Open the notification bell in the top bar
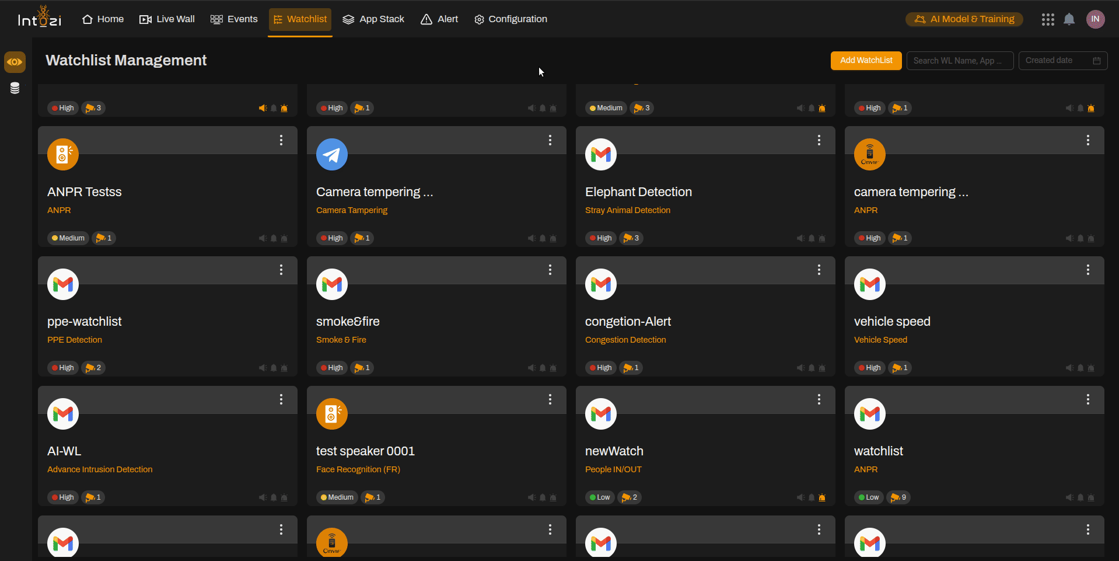 pos(1069,19)
